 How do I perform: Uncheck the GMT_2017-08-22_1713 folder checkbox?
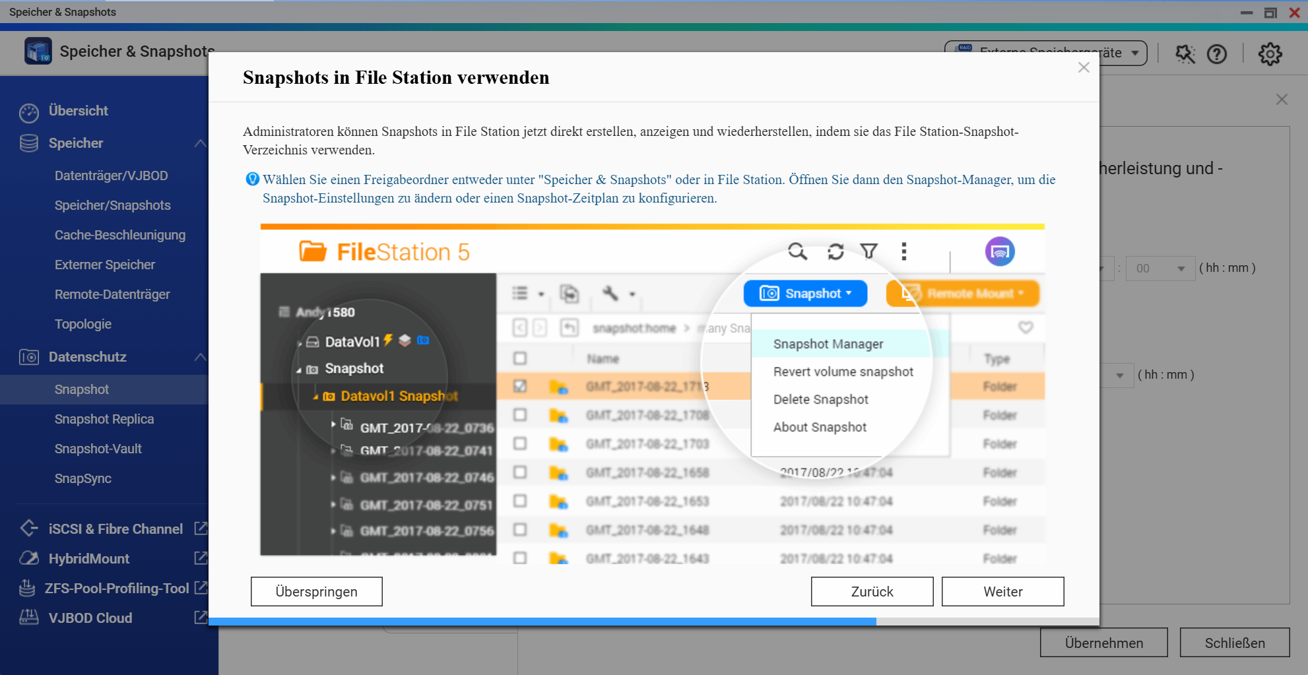pos(520,386)
